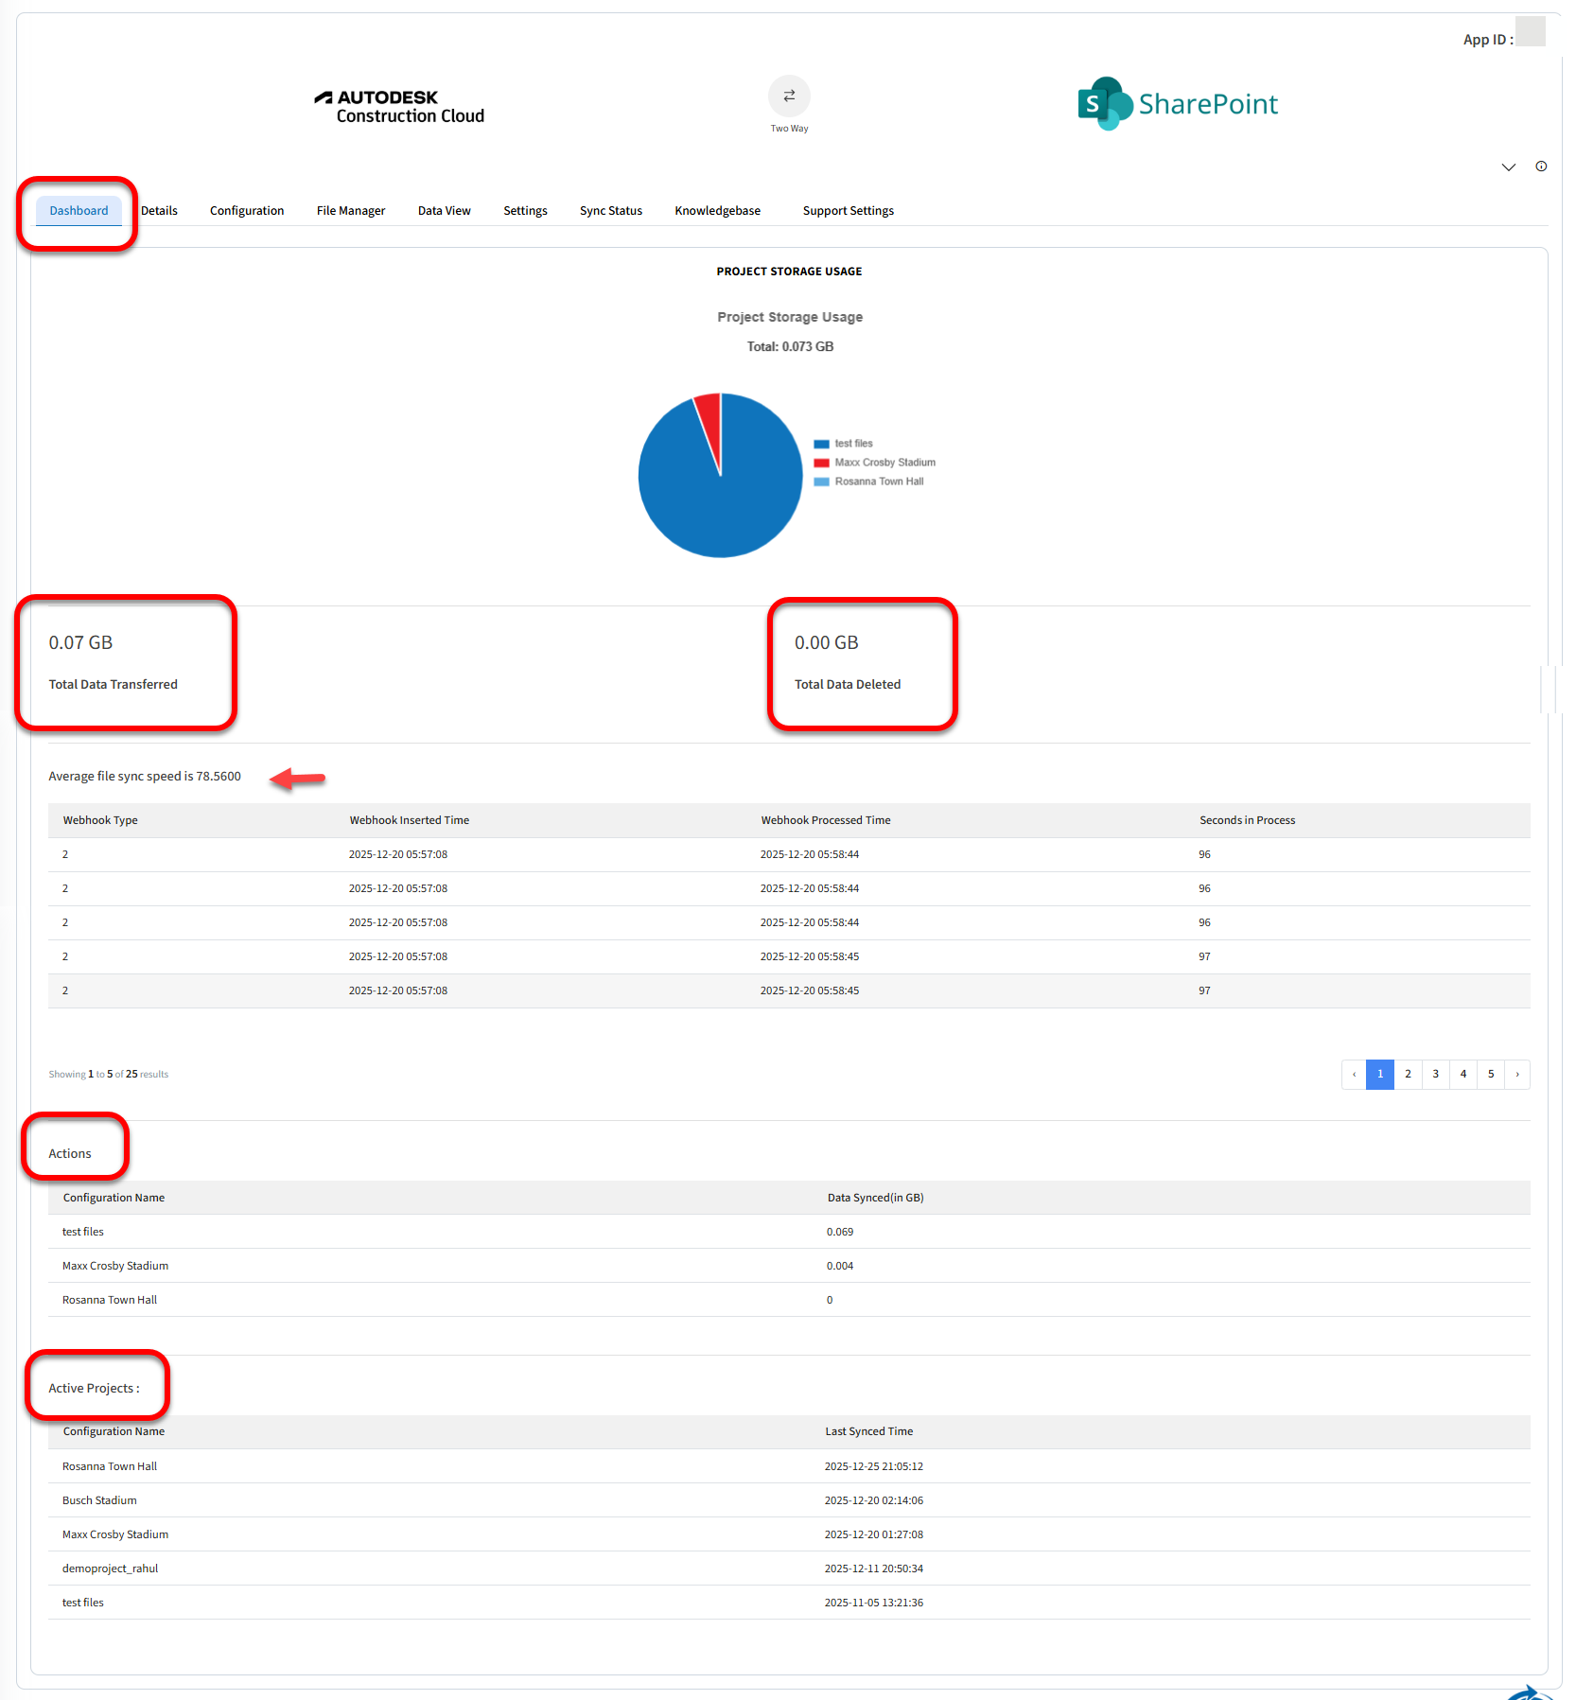
Task: Go to previous page of webhook results
Action: (x=1354, y=1075)
